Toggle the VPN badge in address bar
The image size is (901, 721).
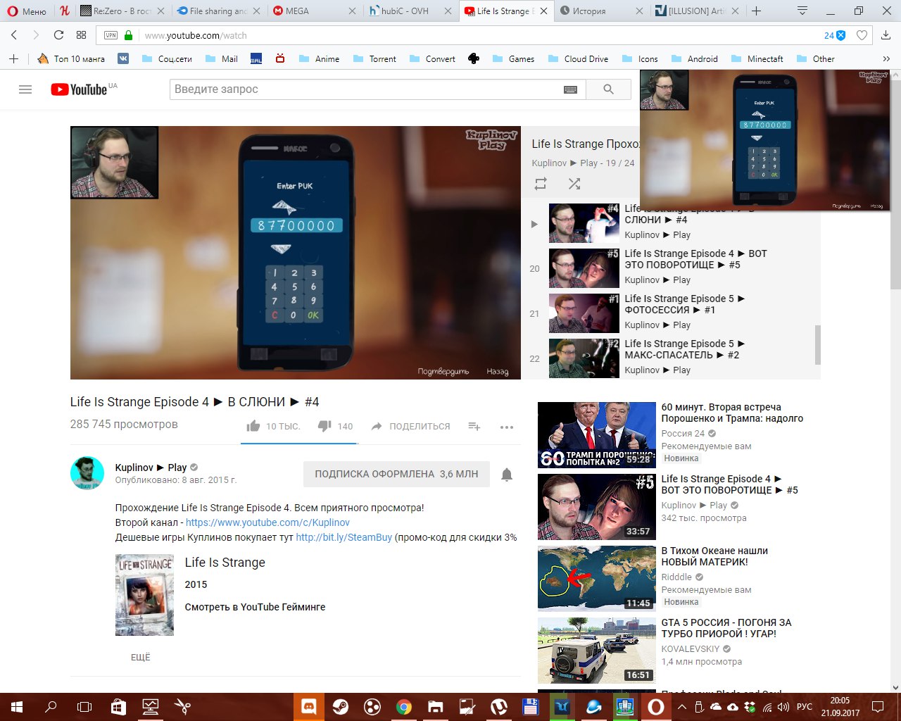tap(111, 35)
